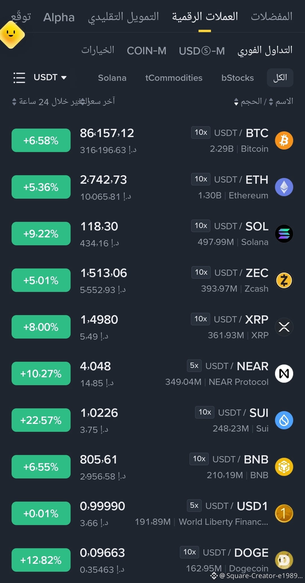This screenshot has height=583, width=305.
Task: Tap the Solana logo icon
Action: (284, 234)
